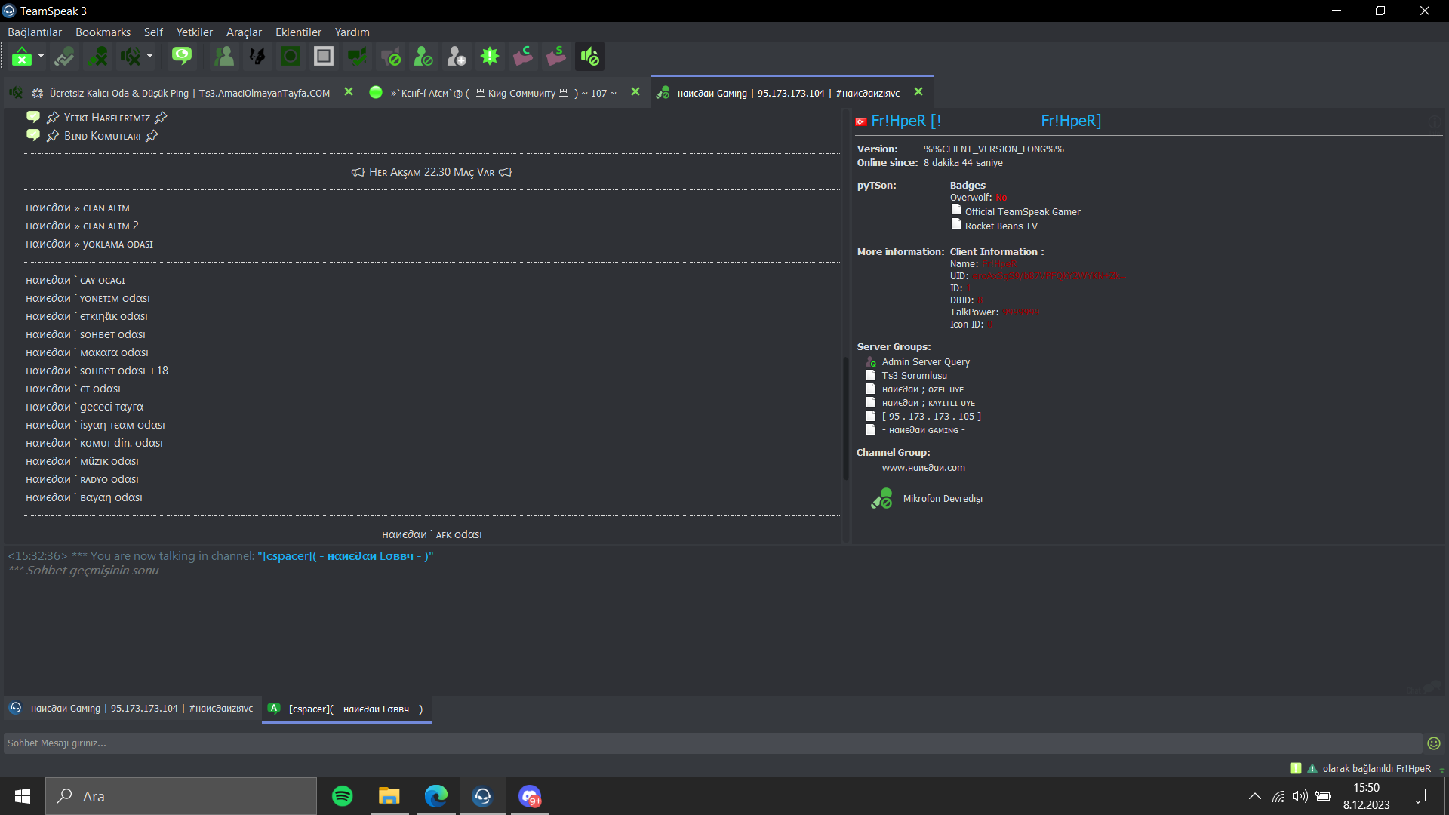Close the King Community server tab

(635, 92)
